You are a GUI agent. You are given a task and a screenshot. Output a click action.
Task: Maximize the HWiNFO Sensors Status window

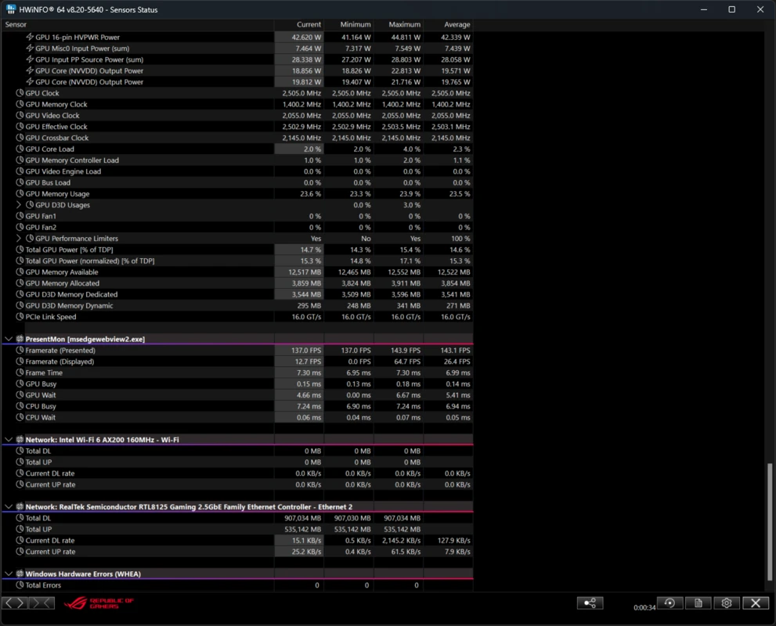(x=732, y=9)
